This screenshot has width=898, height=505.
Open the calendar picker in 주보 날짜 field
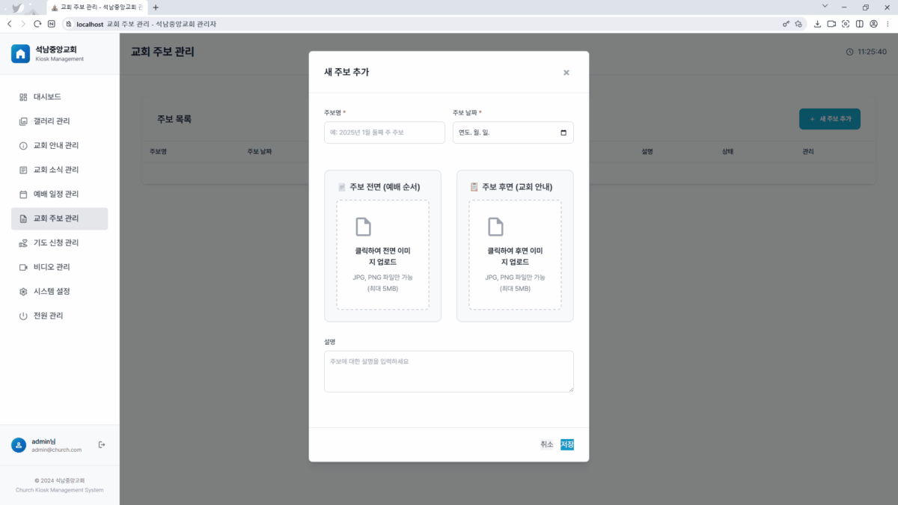tap(563, 132)
